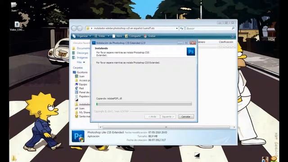The height and width of the screenshot is (162, 288).
Task: Click 'Copiando: AdobePDFL.dll' status text
Action: (109, 99)
